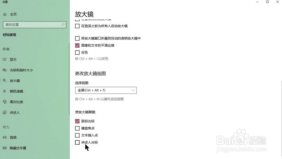Click the Home (主页) house icon
This screenshot has width=282, height=159.
pos(5,14)
